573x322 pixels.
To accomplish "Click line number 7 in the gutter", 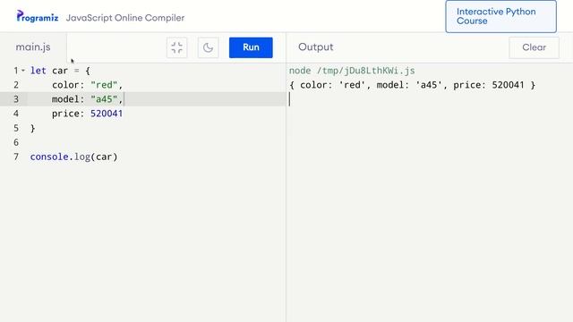I will [16, 157].
